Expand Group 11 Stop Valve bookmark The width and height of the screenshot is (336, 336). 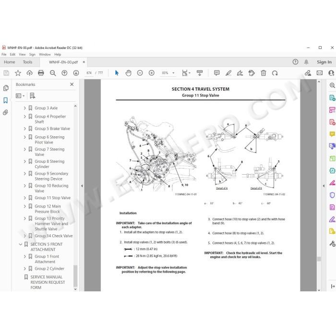click(x=24, y=198)
